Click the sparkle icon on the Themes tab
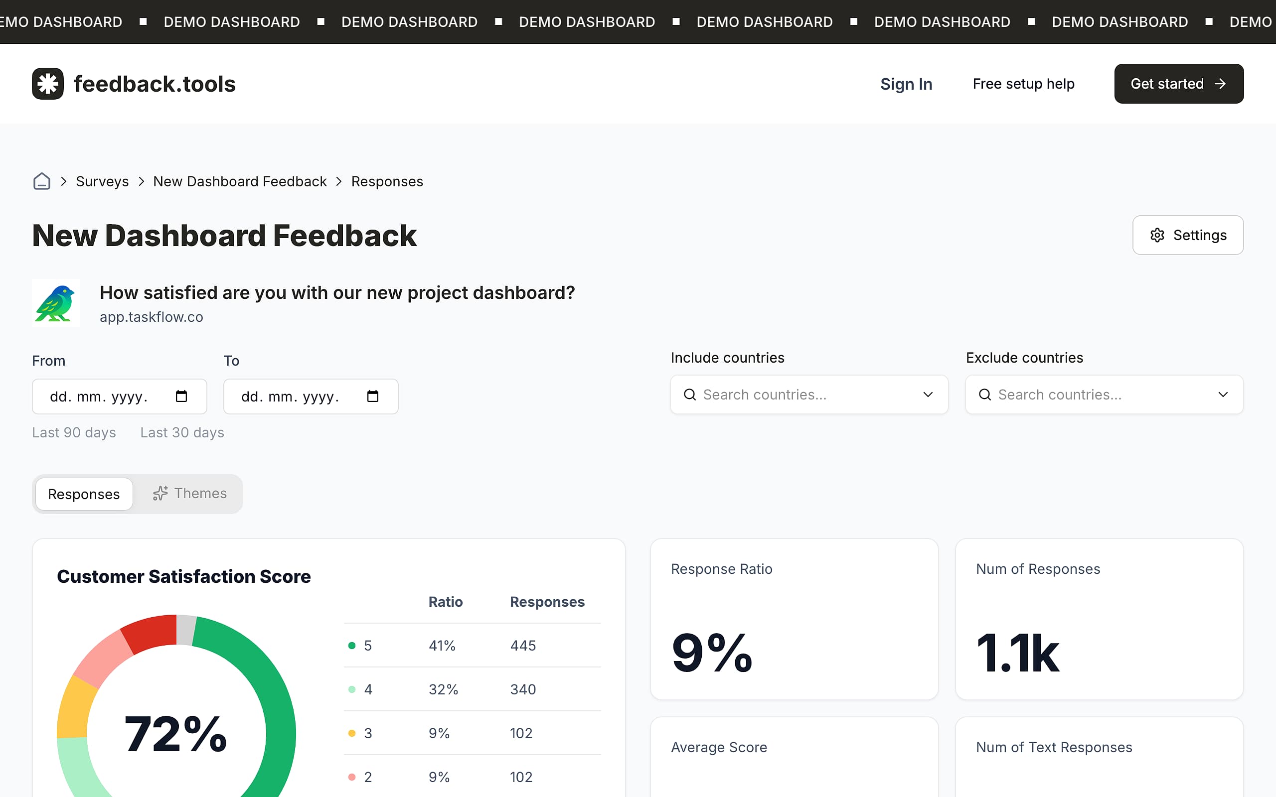 pyautogui.click(x=160, y=493)
